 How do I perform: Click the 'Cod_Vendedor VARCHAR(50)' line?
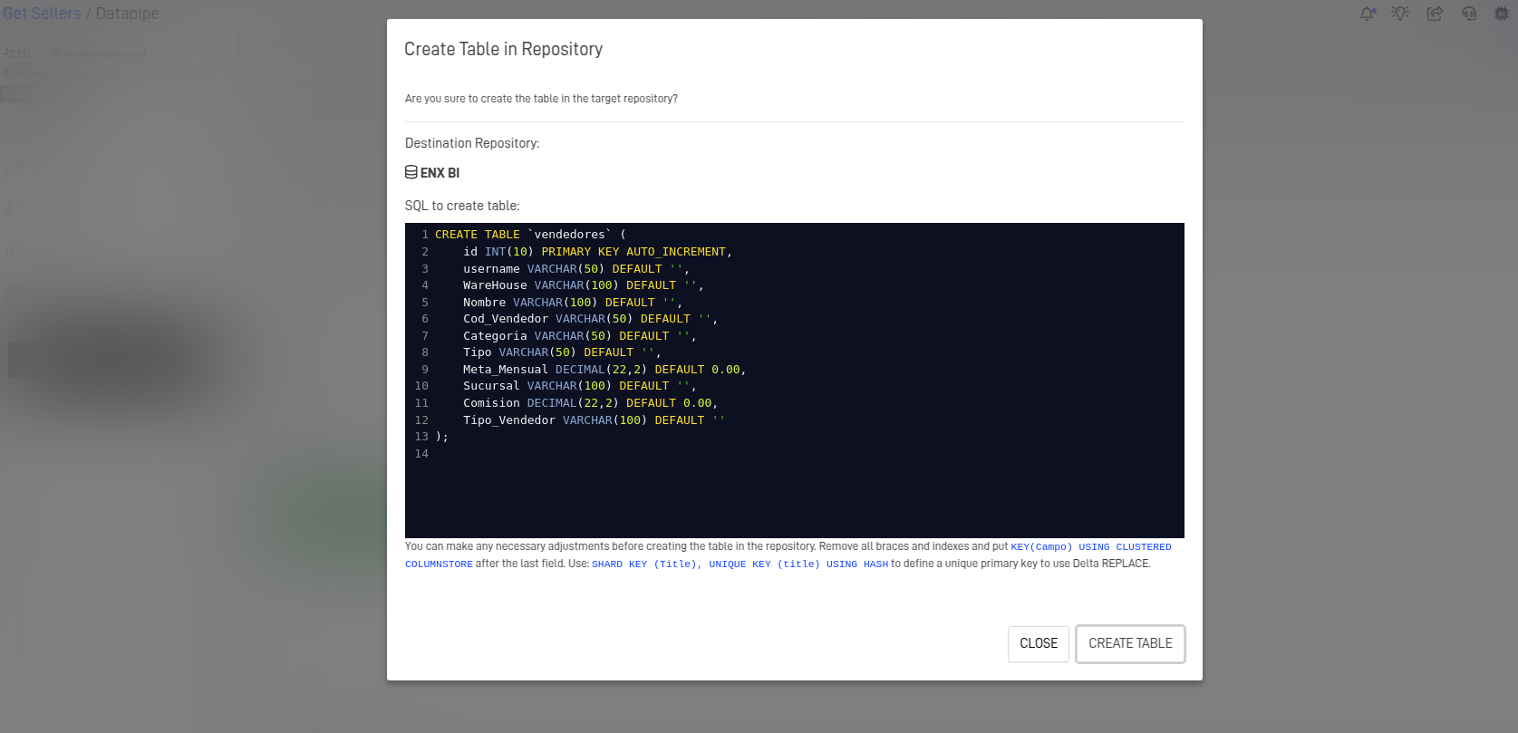(x=590, y=319)
